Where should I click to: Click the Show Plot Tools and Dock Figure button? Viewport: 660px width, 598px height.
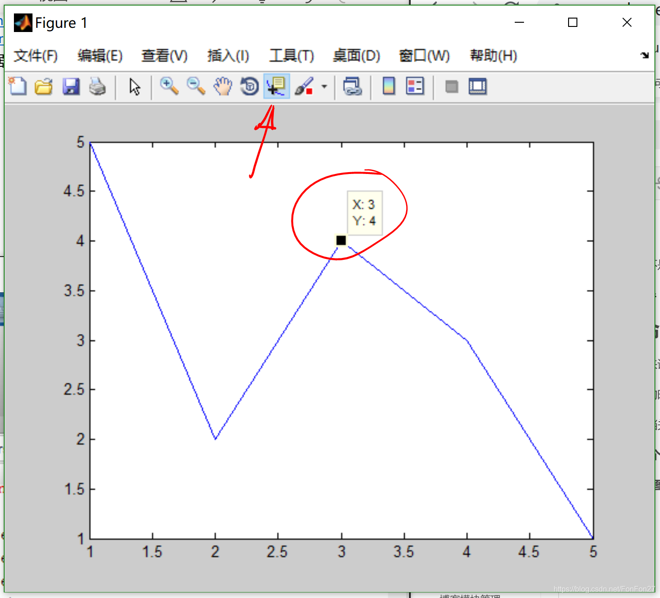click(x=478, y=86)
